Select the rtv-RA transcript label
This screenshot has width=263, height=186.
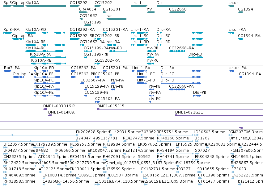click(153, 54)
